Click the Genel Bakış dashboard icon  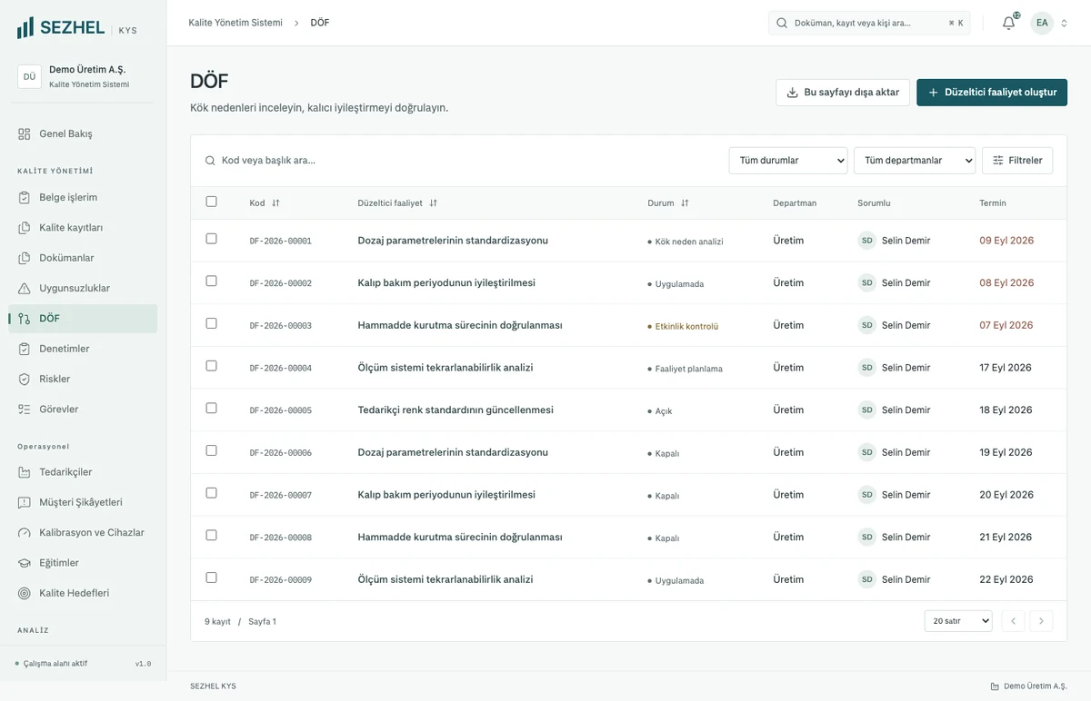pyautogui.click(x=25, y=133)
